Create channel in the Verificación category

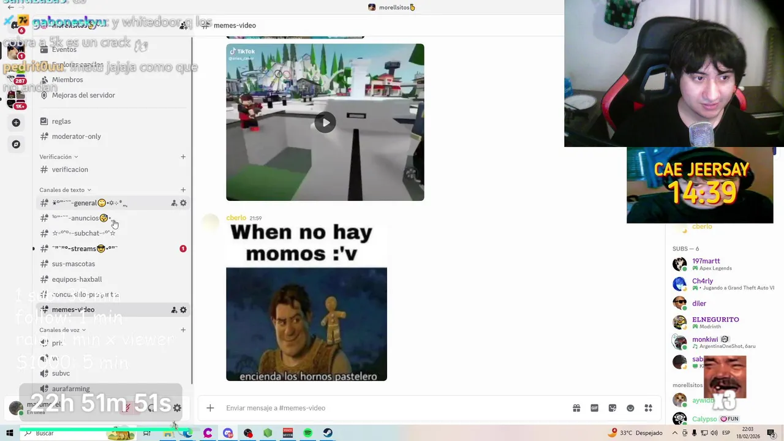pyautogui.click(x=183, y=157)
